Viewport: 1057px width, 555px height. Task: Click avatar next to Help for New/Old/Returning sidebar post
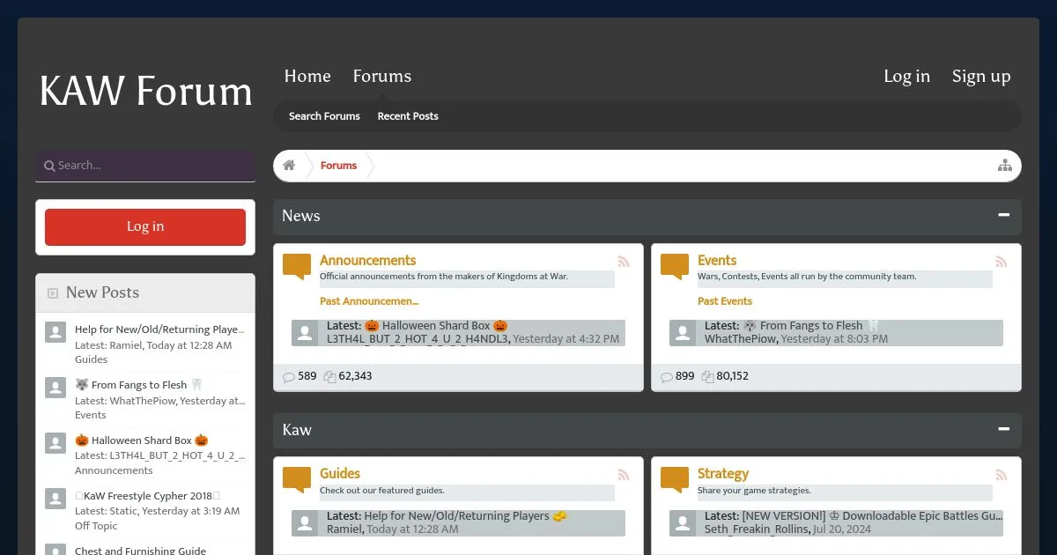point(55,332)
